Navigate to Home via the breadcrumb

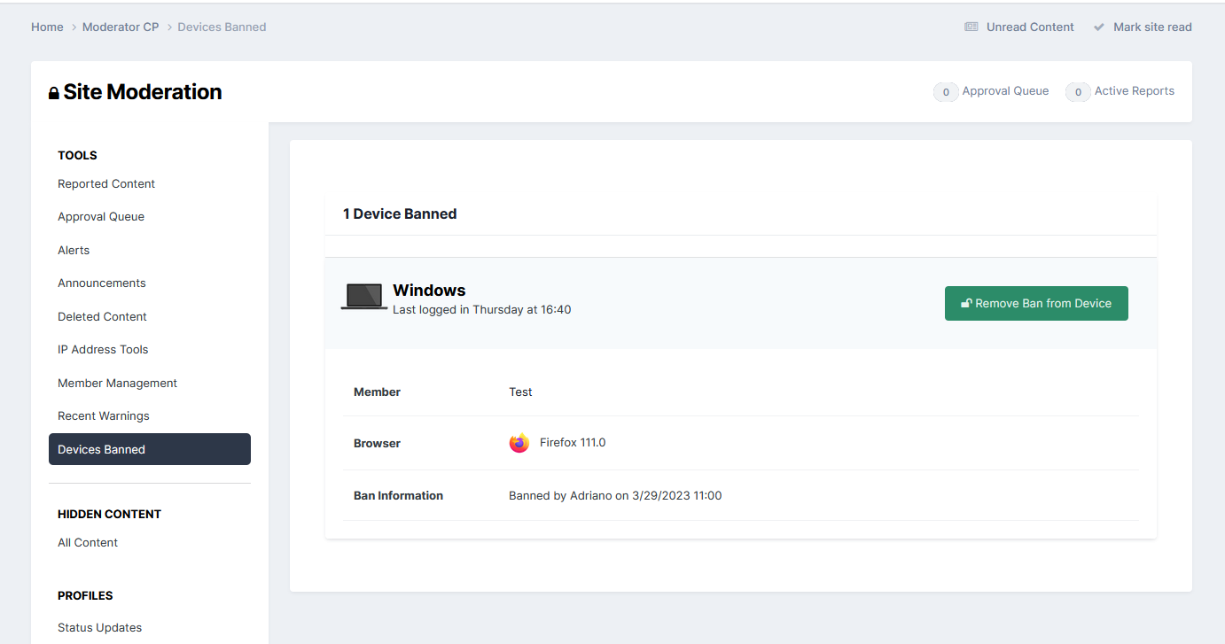pyautogui.click(x=47, y=27)
